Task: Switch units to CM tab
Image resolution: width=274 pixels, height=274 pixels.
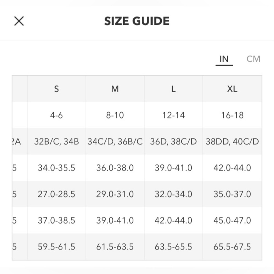Action: click(x=253, y=59)
